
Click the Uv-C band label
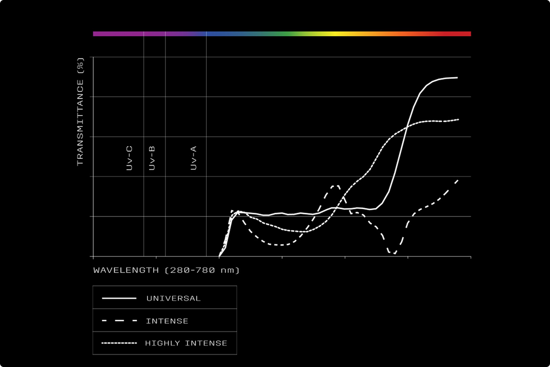[129, 158]
